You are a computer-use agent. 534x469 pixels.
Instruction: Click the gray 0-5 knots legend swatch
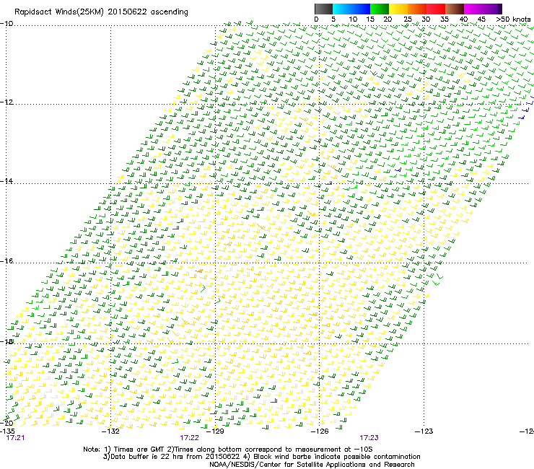pos(323,9)
